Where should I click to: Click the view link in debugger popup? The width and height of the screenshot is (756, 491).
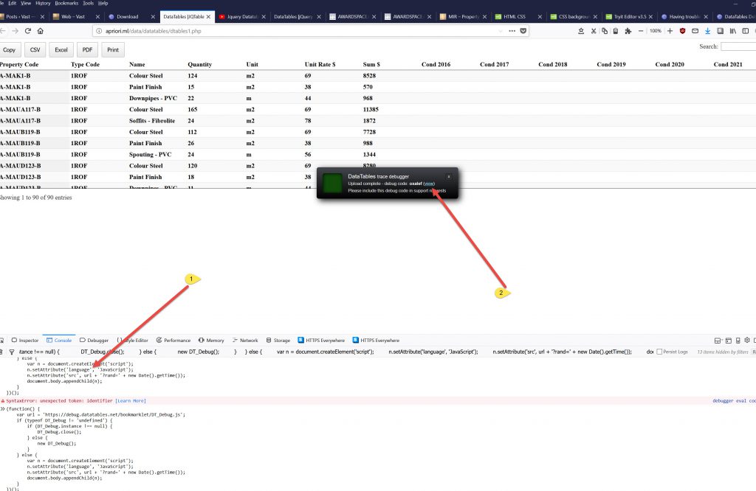(x=429, y=184)
